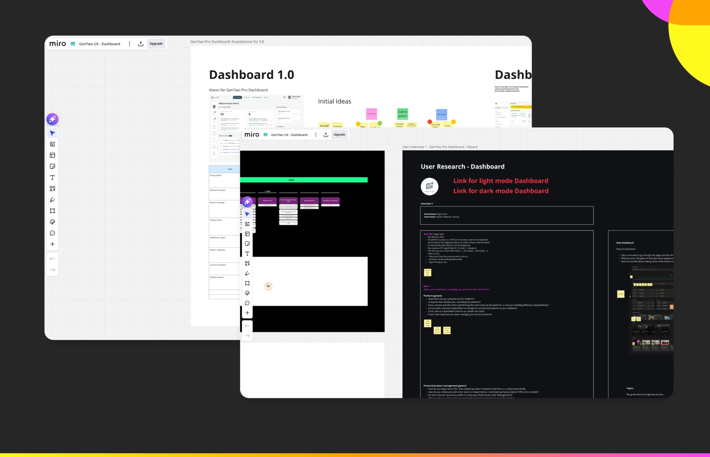Viewport: 710px width, 457px height.
Task: Open the AI sparkle assistant in back Miro window
Action: 52,119
